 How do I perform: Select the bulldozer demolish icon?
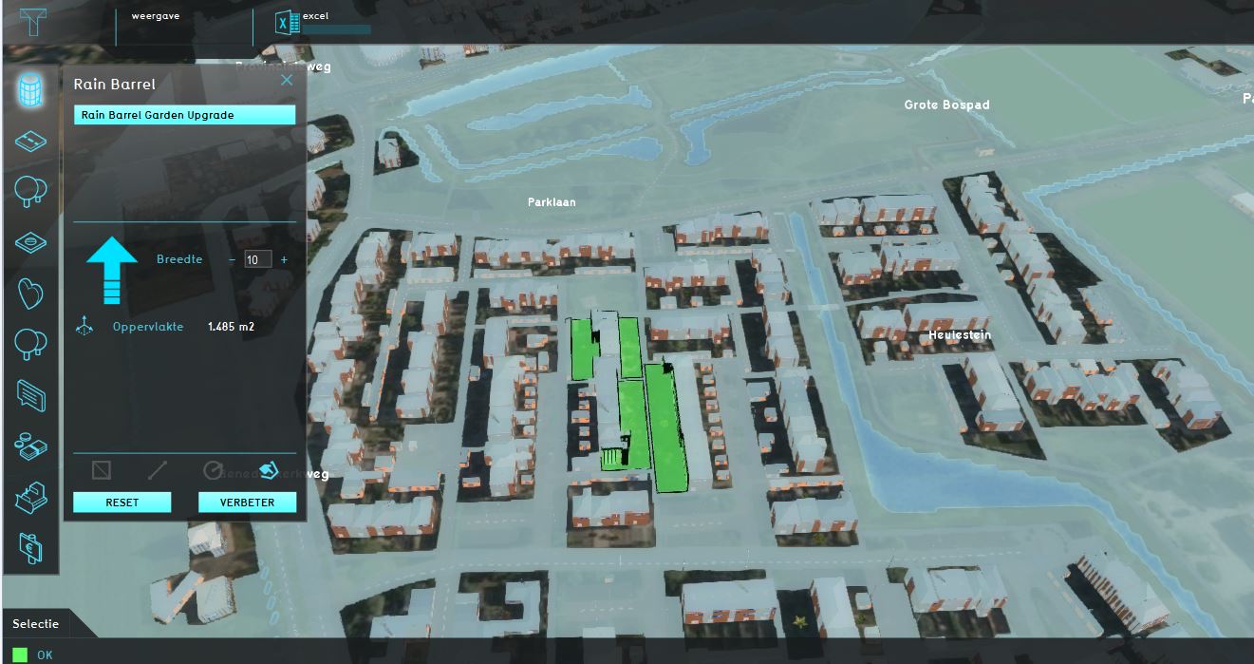tap(30, 496)
